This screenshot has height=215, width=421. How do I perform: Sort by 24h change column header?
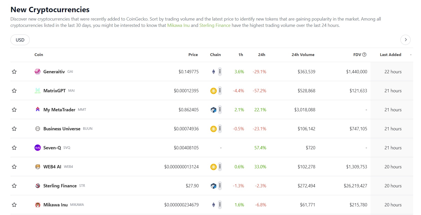[x=262, y=55]
